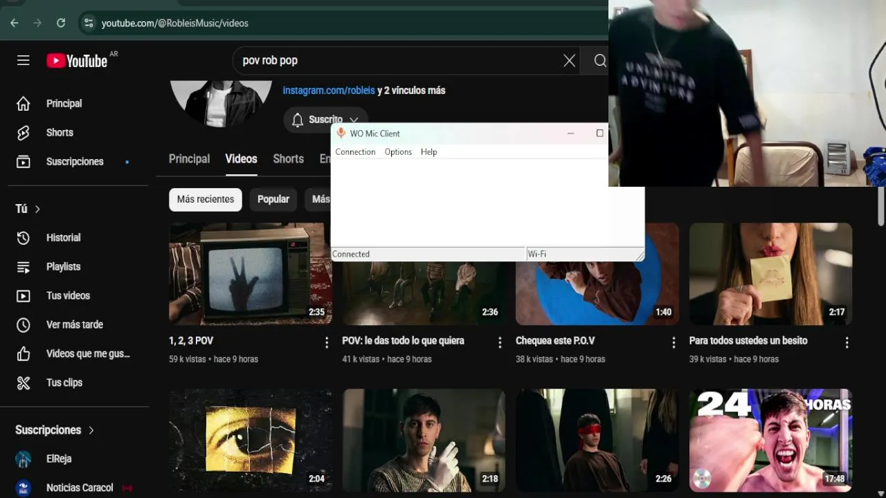Image resolution: width=886 pixels, height=498 pixels.
Task: Clear the search box with X icon
Action: tap(569, 61)
